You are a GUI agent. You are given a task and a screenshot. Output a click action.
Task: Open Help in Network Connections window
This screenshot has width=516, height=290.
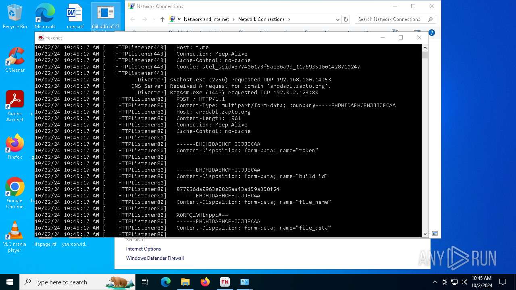[431, 33]
